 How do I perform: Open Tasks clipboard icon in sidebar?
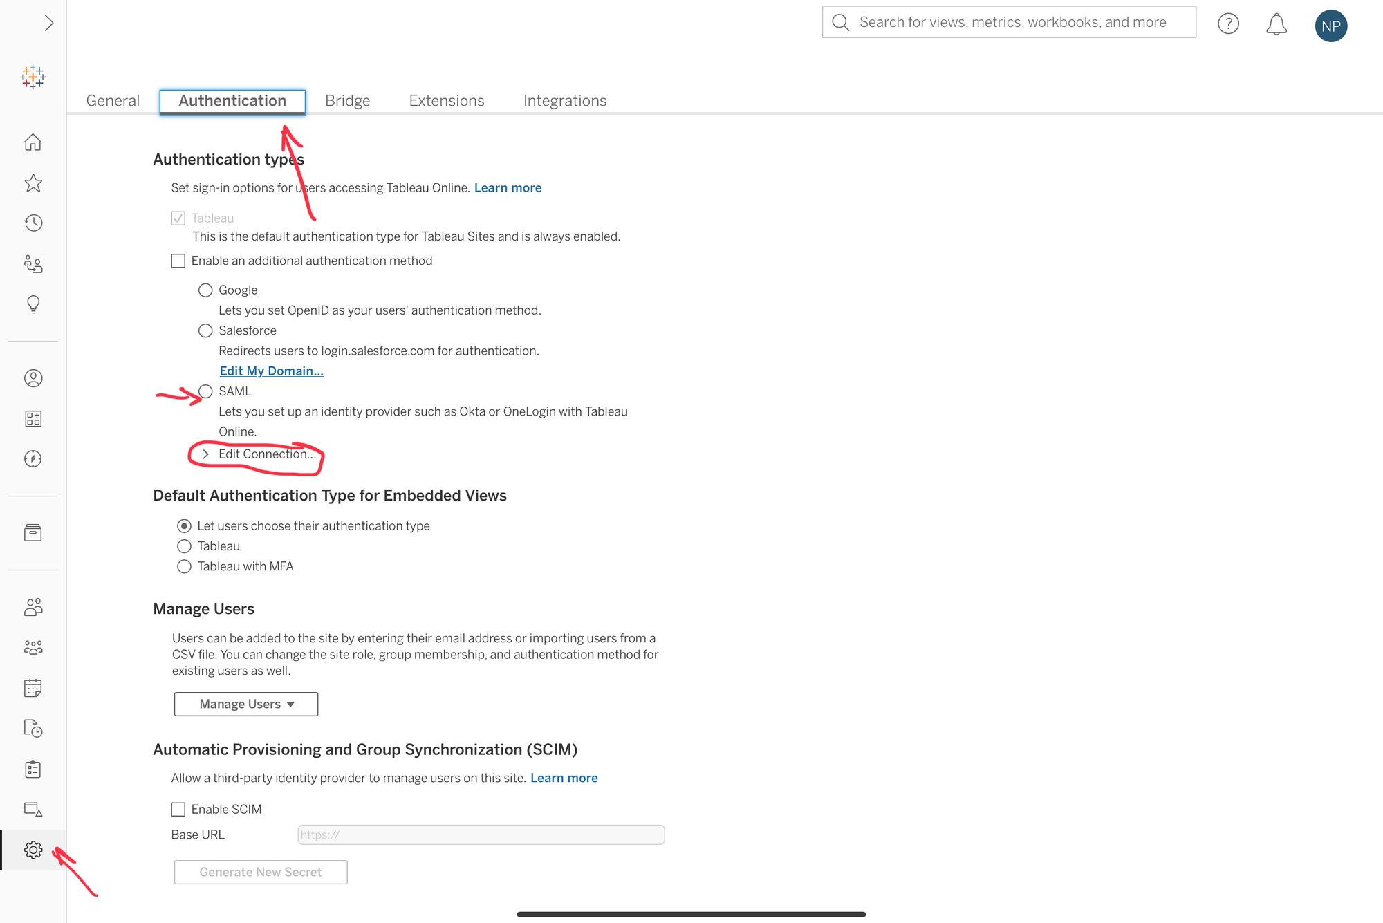(33, 769)
